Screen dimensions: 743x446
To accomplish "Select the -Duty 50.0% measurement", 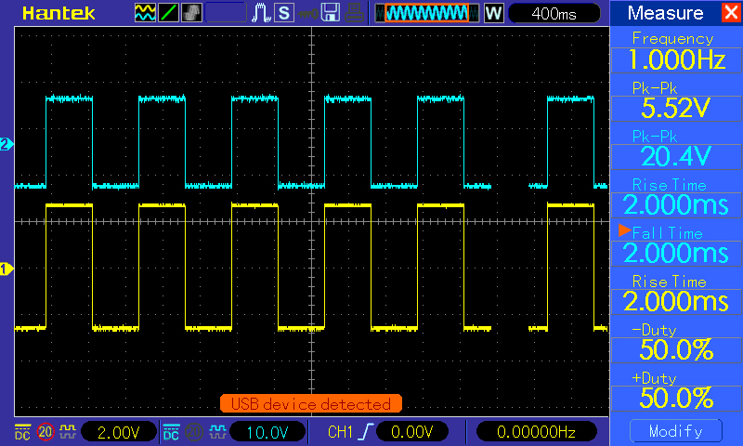I will tap(676, 349).
